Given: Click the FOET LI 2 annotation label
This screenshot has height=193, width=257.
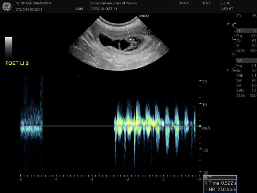Looking at the screenshot, I should tap(17, 63).
